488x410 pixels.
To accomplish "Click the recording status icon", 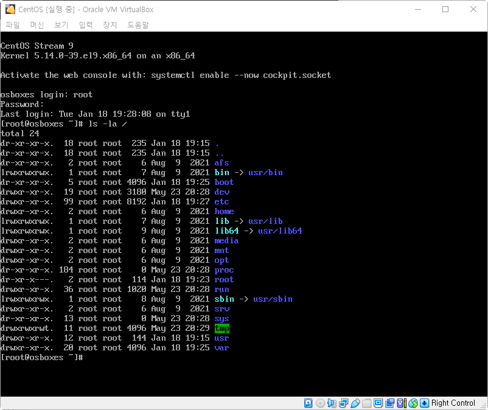I will (389, 403).
